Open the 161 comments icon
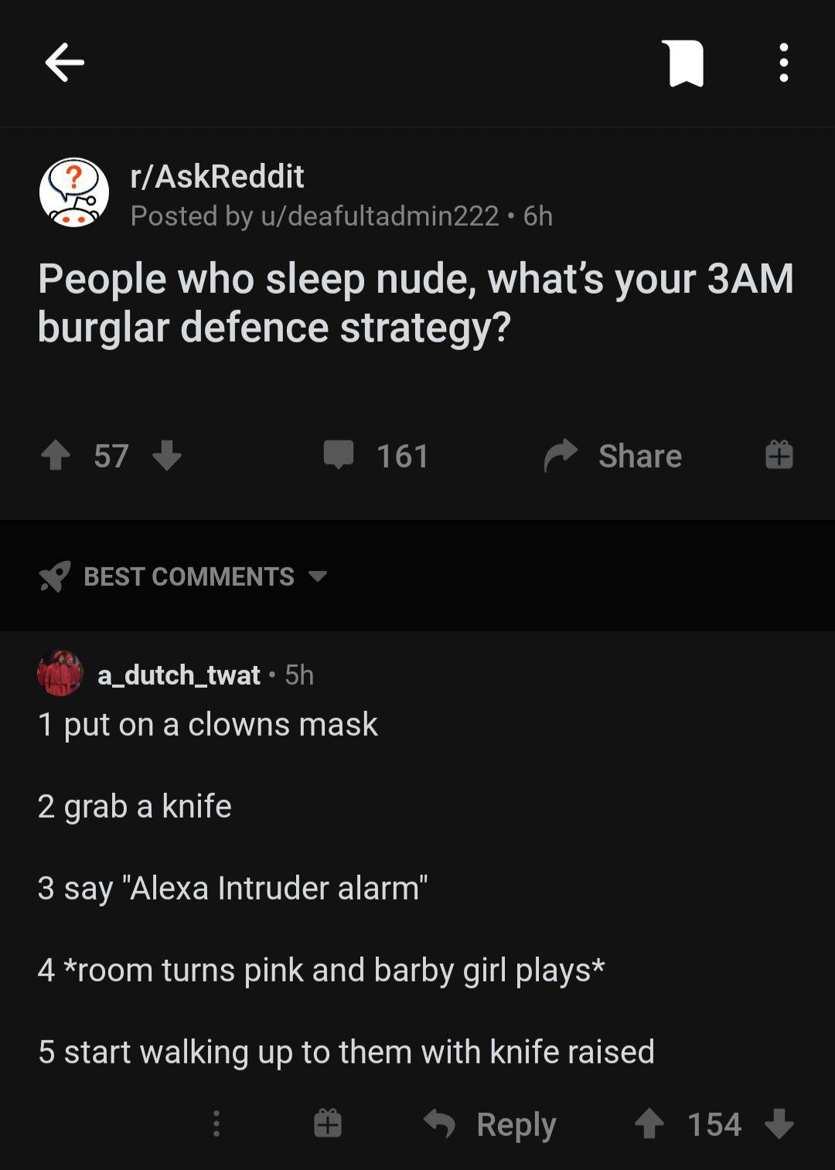 [x=339, y=455]
